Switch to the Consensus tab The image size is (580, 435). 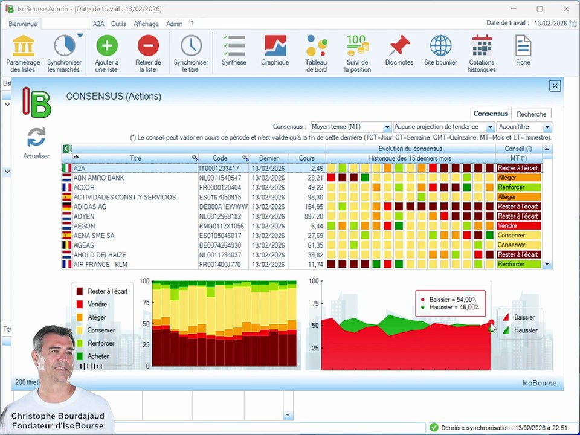tap(491, 114)
